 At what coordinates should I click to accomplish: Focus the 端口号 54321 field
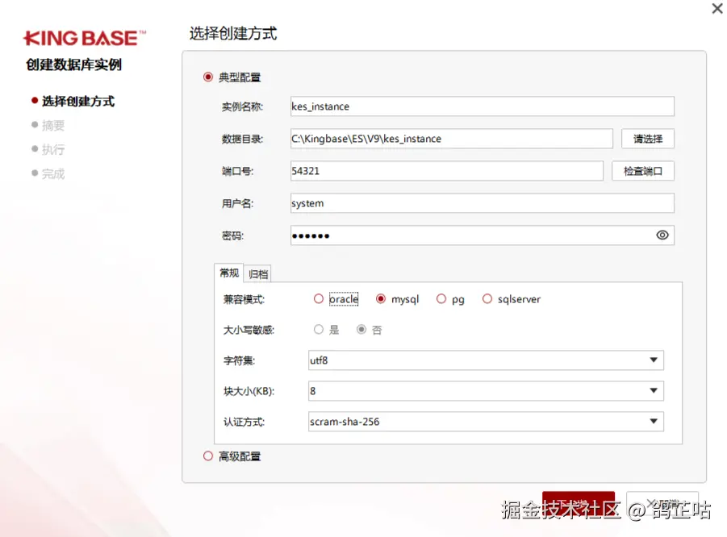[x=447, y=171]
